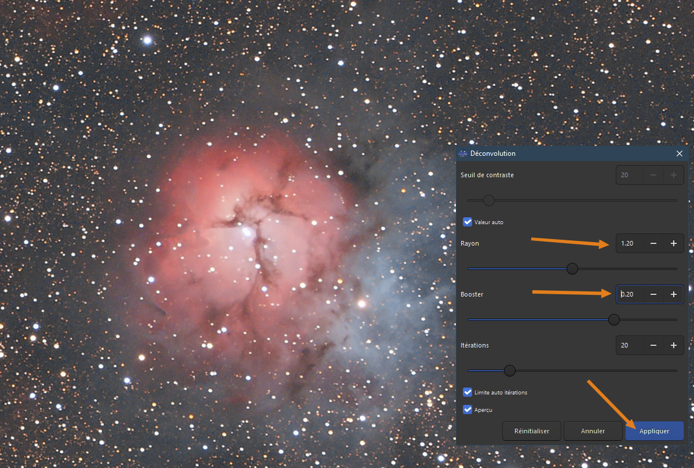Image resolution: width=694 pixels, height=468 pixels.
Task: Click the Itérations slider handle
Action: point(510,371)
